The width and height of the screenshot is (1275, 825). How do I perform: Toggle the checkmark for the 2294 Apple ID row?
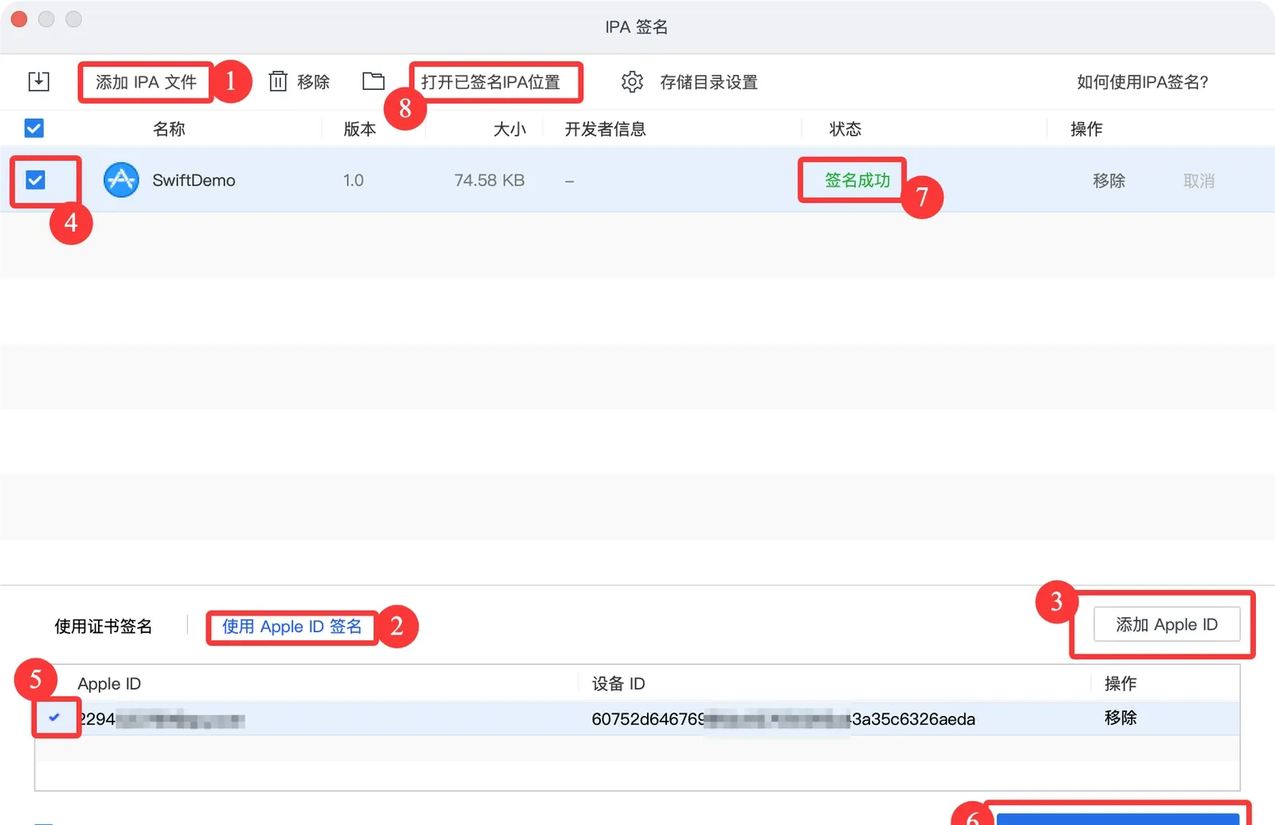(54, 717)
